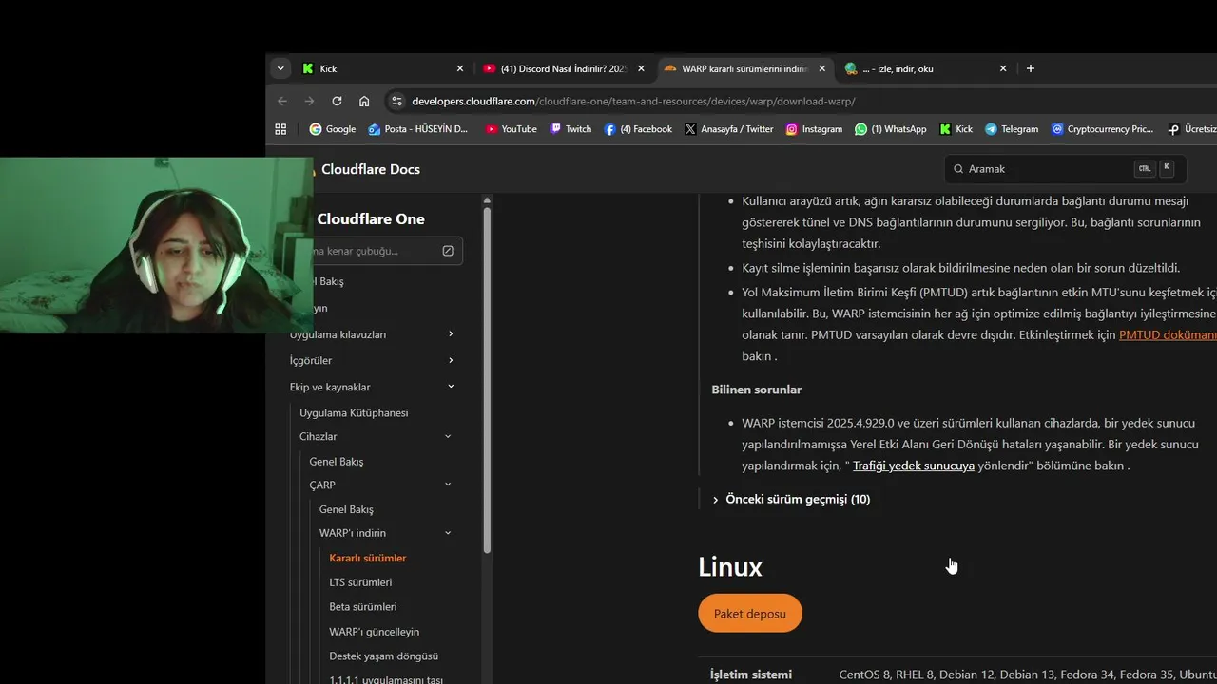
Task: Open the WhatsApp bookmark
Action: tap(890, 129)
